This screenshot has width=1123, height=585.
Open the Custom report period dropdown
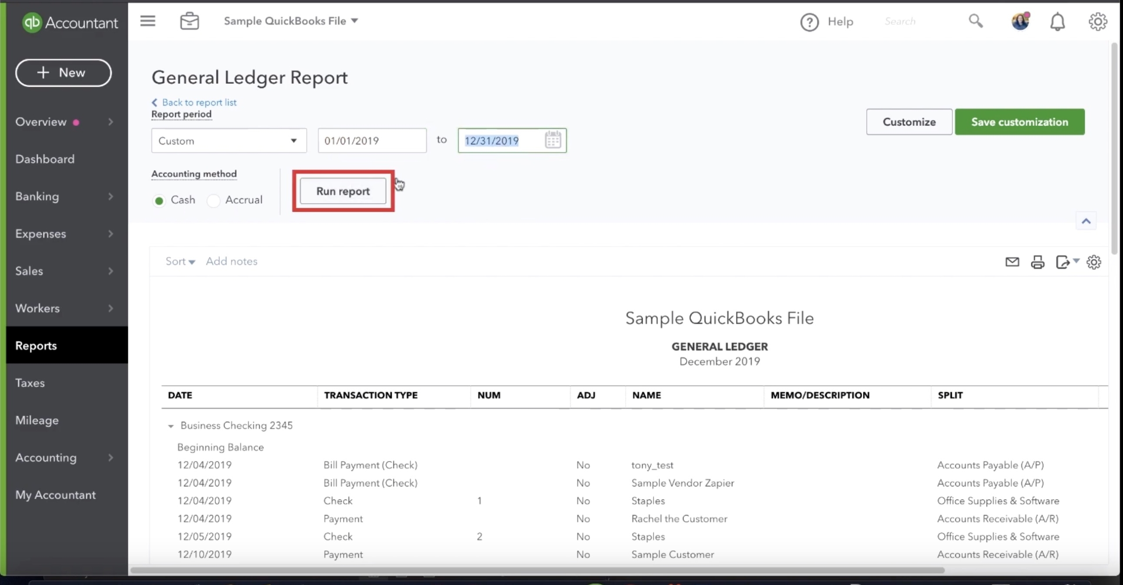click(x=229, y=141)
